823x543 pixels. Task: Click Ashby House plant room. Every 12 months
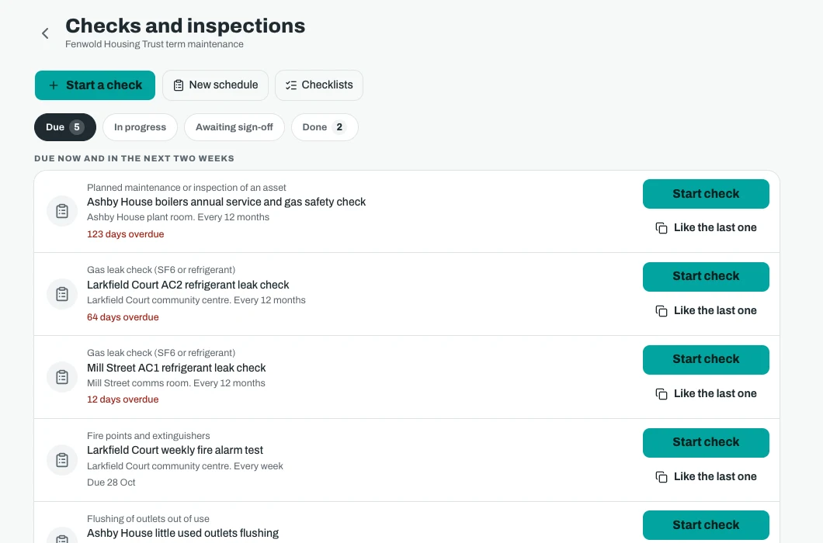coord(178,217)
